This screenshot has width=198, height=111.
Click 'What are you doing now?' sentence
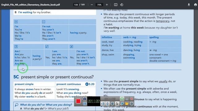(x=72, y=93)
